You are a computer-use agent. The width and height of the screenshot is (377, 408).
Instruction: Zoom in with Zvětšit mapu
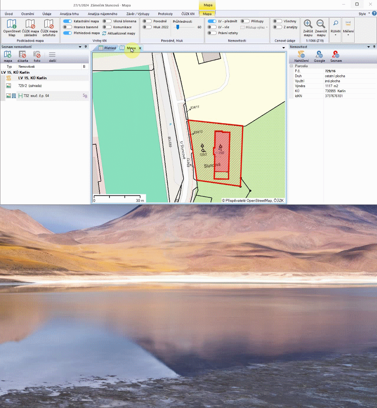(308, 28)
